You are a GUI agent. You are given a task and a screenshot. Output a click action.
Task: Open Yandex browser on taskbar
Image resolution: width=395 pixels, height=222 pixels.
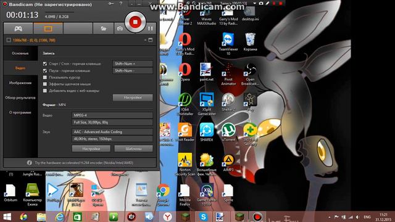(167, 216)
